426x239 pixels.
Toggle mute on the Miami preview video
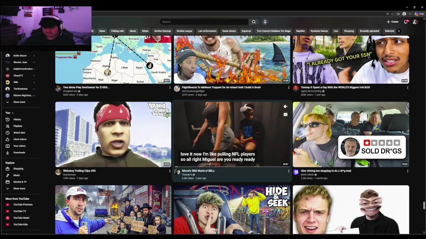tap(285, 107)
